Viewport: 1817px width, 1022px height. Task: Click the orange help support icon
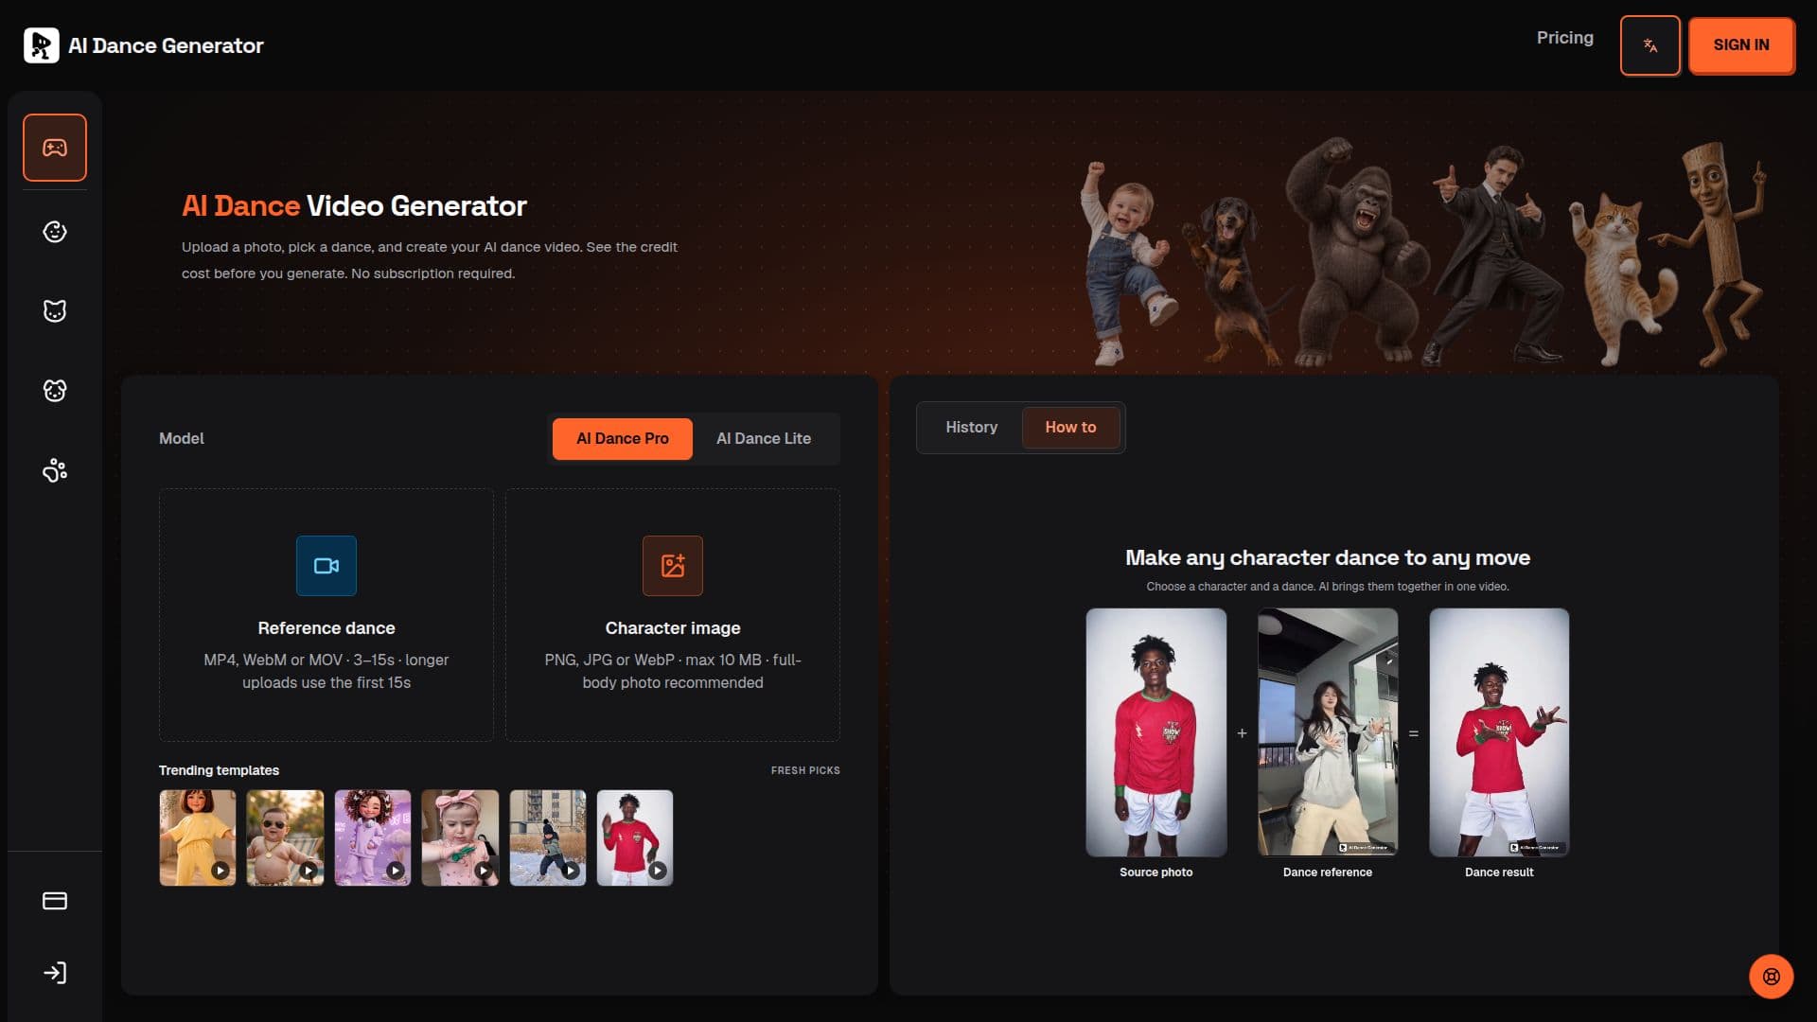1771,977
